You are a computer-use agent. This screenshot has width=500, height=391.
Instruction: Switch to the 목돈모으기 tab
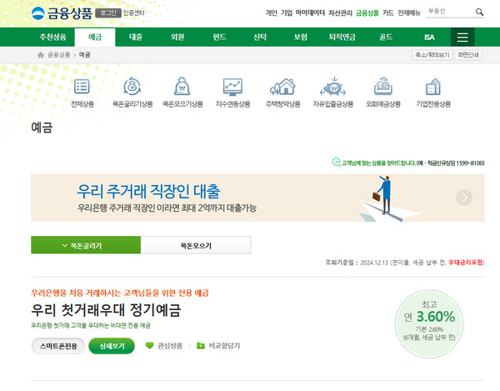point(196,245)
